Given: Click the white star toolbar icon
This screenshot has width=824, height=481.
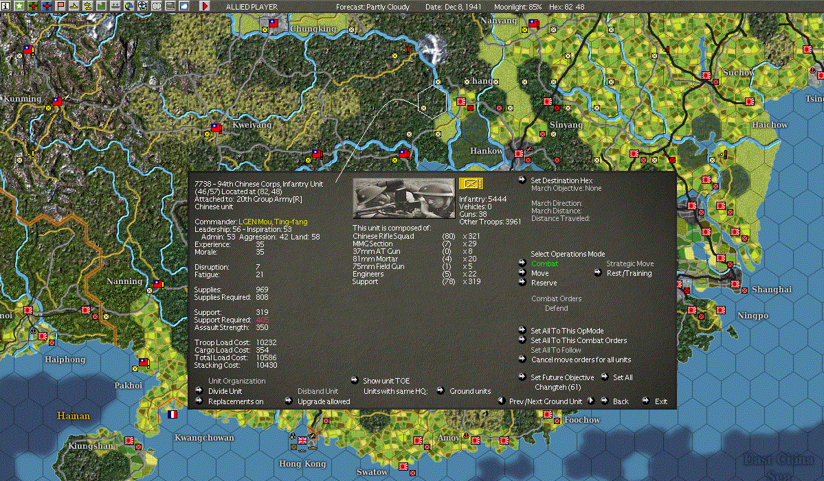Looking at the screenshot, I should pyautogui.click(x=19, y=6).
